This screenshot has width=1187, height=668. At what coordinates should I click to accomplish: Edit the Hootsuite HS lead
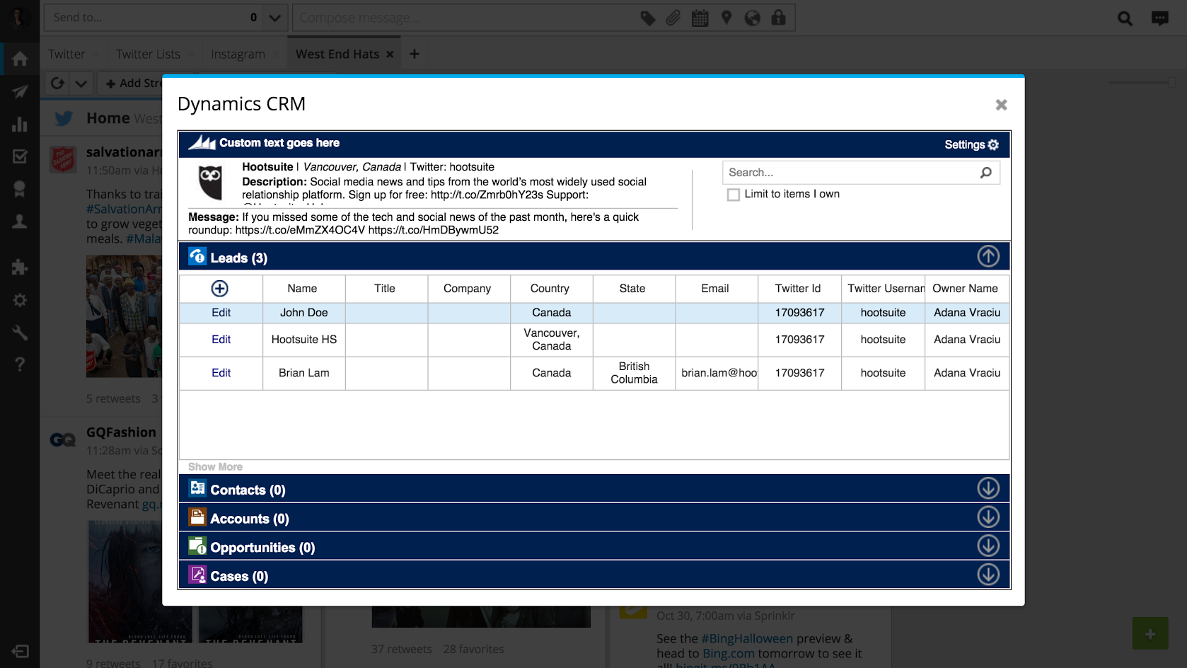[221, 340]
